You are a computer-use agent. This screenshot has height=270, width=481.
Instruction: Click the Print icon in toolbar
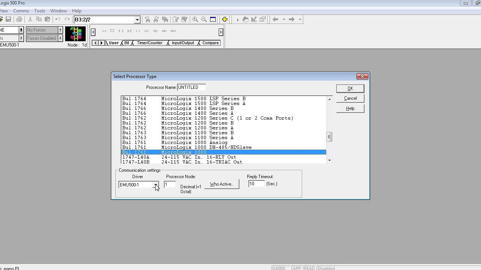[x=19, y=19]
